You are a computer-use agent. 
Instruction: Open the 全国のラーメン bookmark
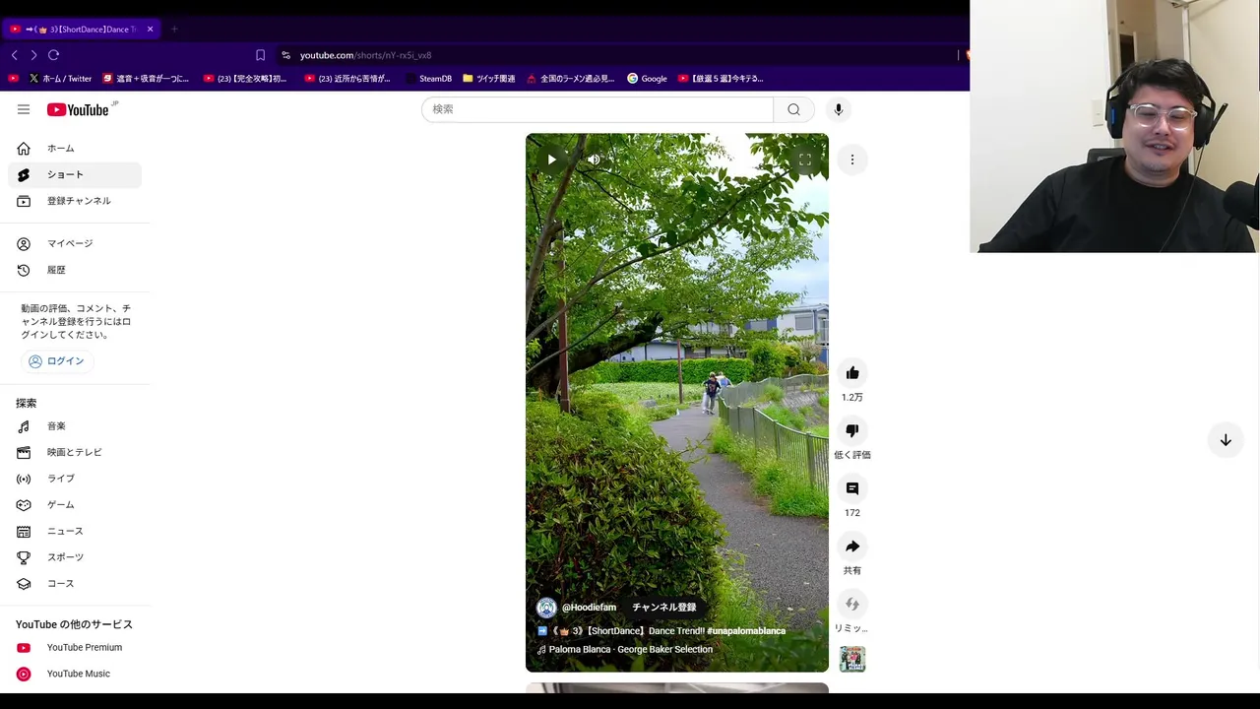pos(571,79)
